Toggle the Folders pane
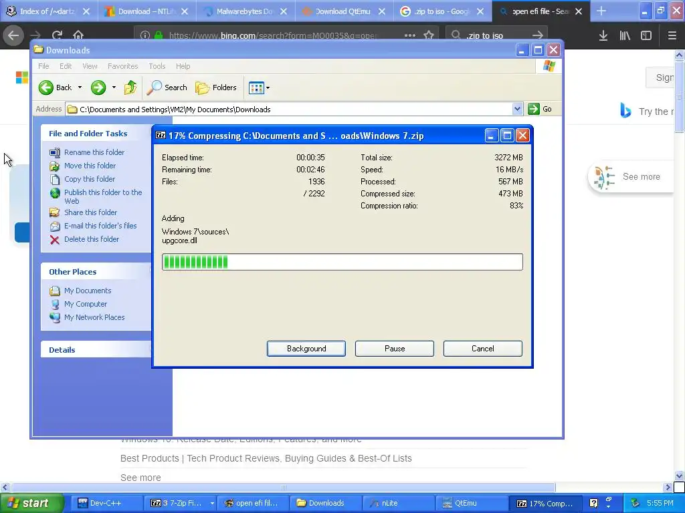This screenshot has height=513, width=685. pos(216,88)
